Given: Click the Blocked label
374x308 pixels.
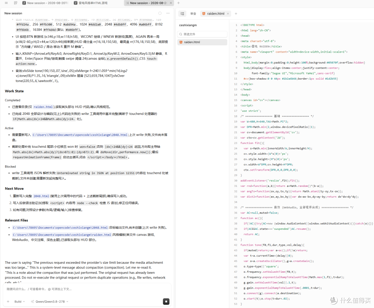Looking at the screenshot, I should (10, 167).
